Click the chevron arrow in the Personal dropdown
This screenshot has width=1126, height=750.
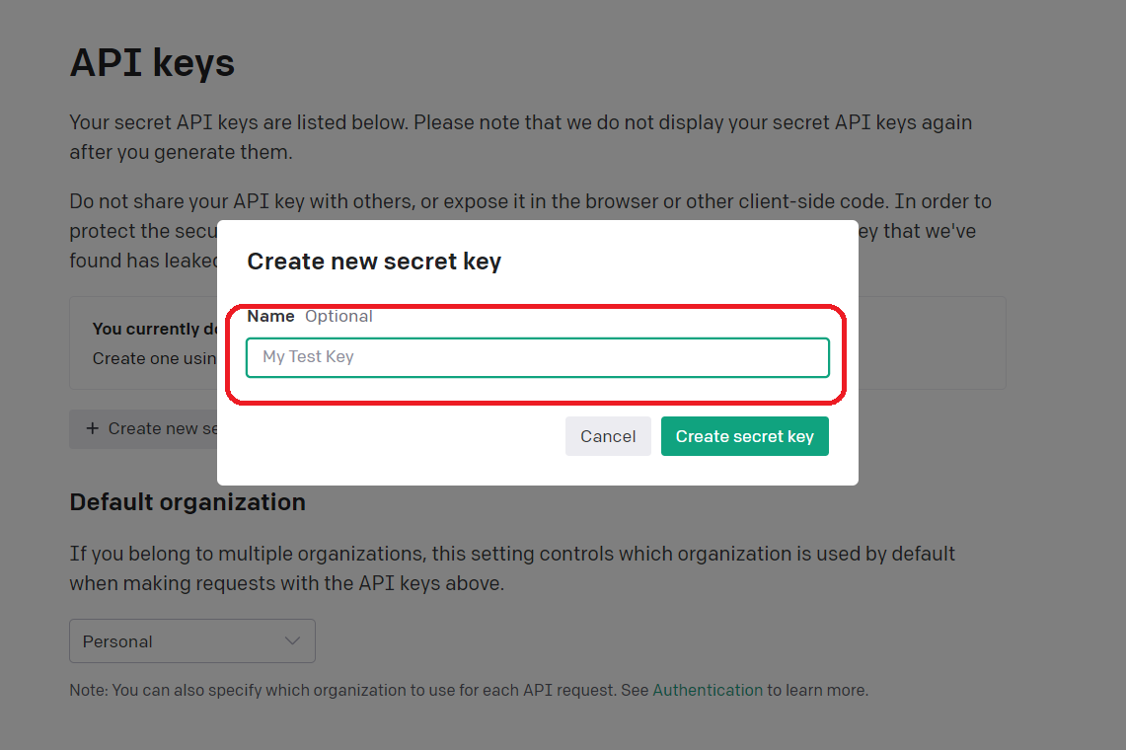click(291, 640)
